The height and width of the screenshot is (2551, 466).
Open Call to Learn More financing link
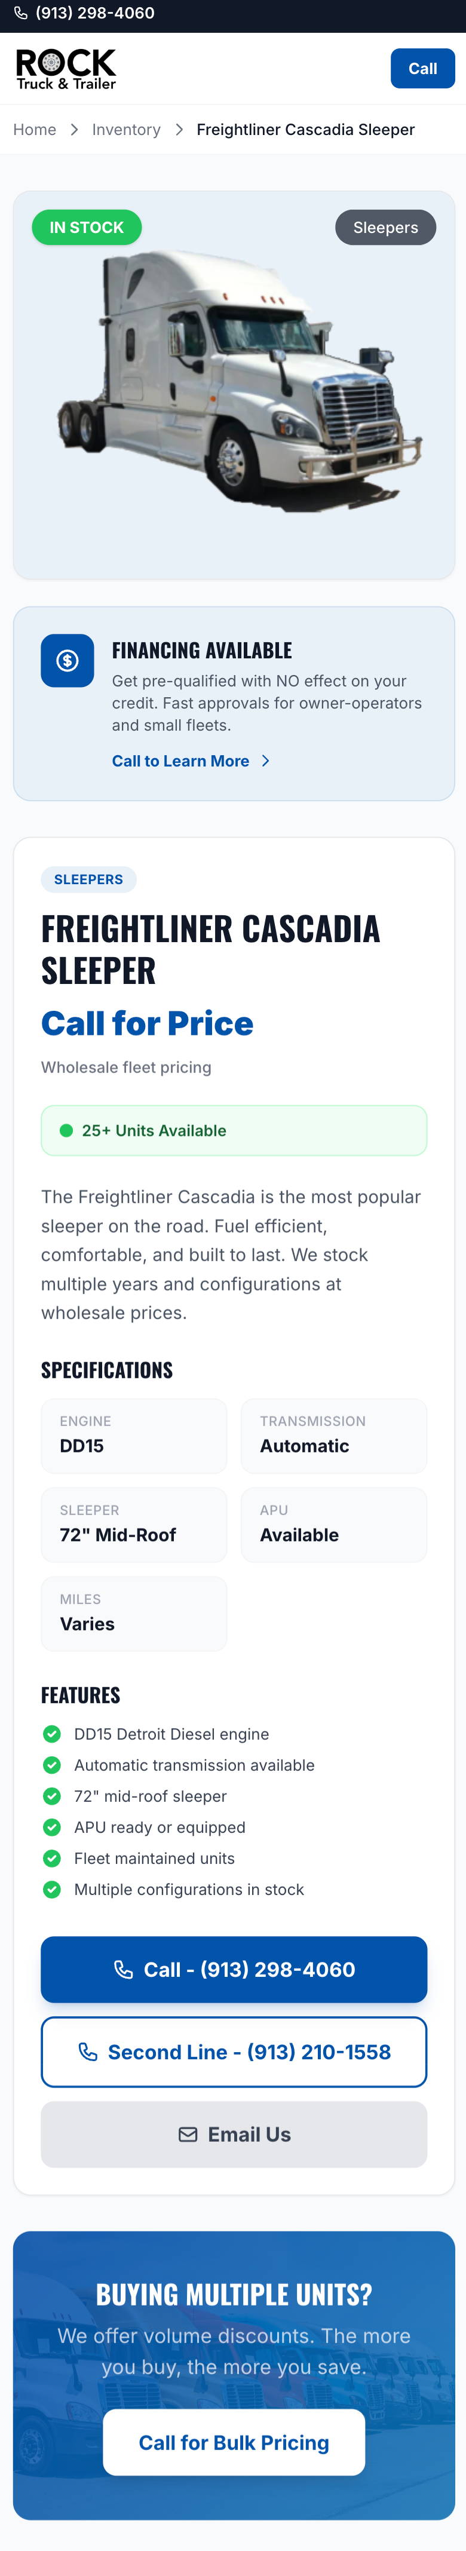[x=180, y=761]
